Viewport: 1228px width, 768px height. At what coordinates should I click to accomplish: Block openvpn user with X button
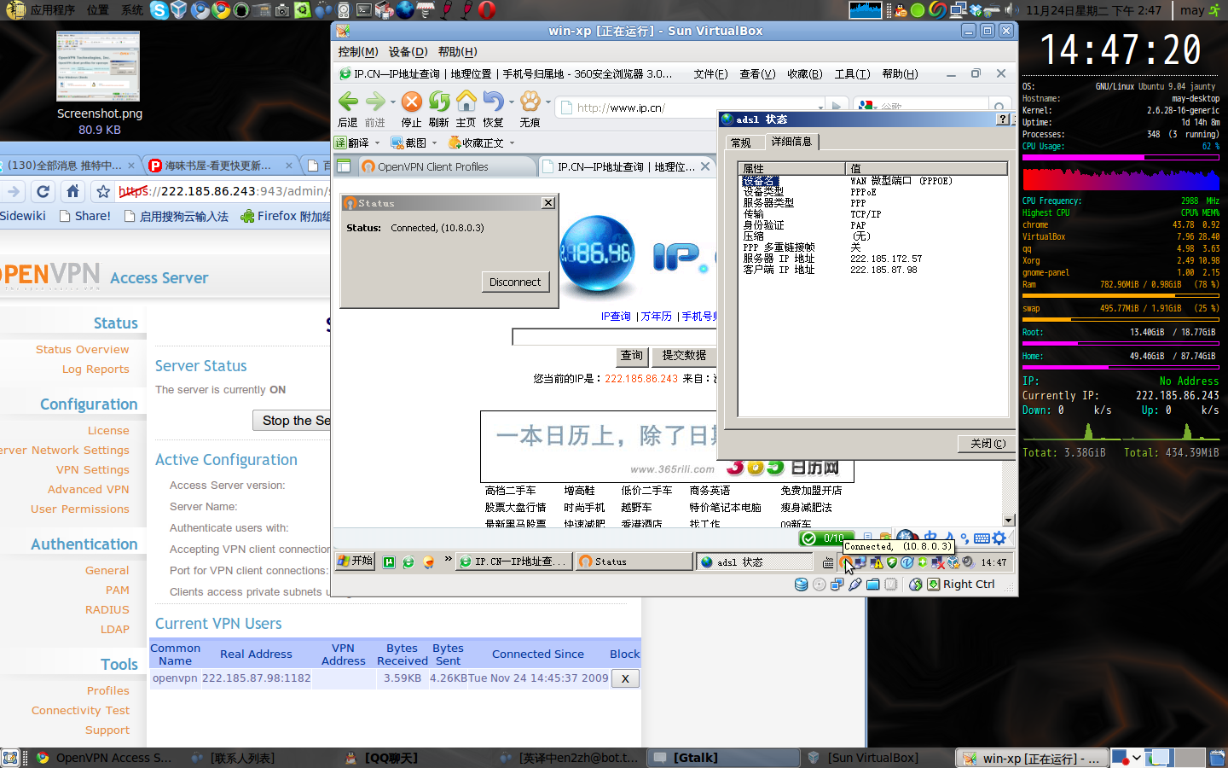pos(625,678)
